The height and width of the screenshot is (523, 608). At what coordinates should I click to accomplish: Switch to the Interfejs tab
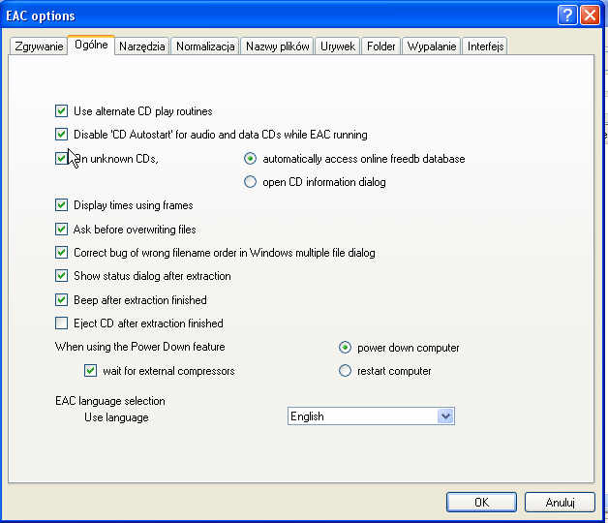485,46
